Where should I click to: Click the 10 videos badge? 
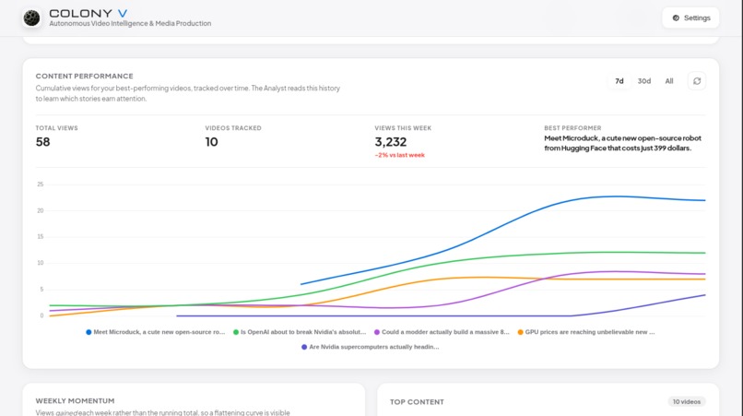[x=687, y=402]
